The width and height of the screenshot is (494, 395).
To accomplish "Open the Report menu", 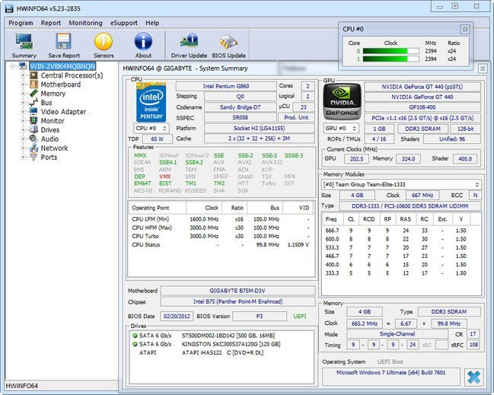I will 51,23.
